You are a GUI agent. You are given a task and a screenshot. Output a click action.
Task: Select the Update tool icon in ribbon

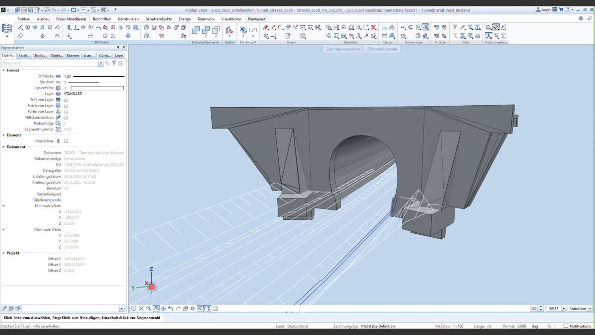pos(229,30)
